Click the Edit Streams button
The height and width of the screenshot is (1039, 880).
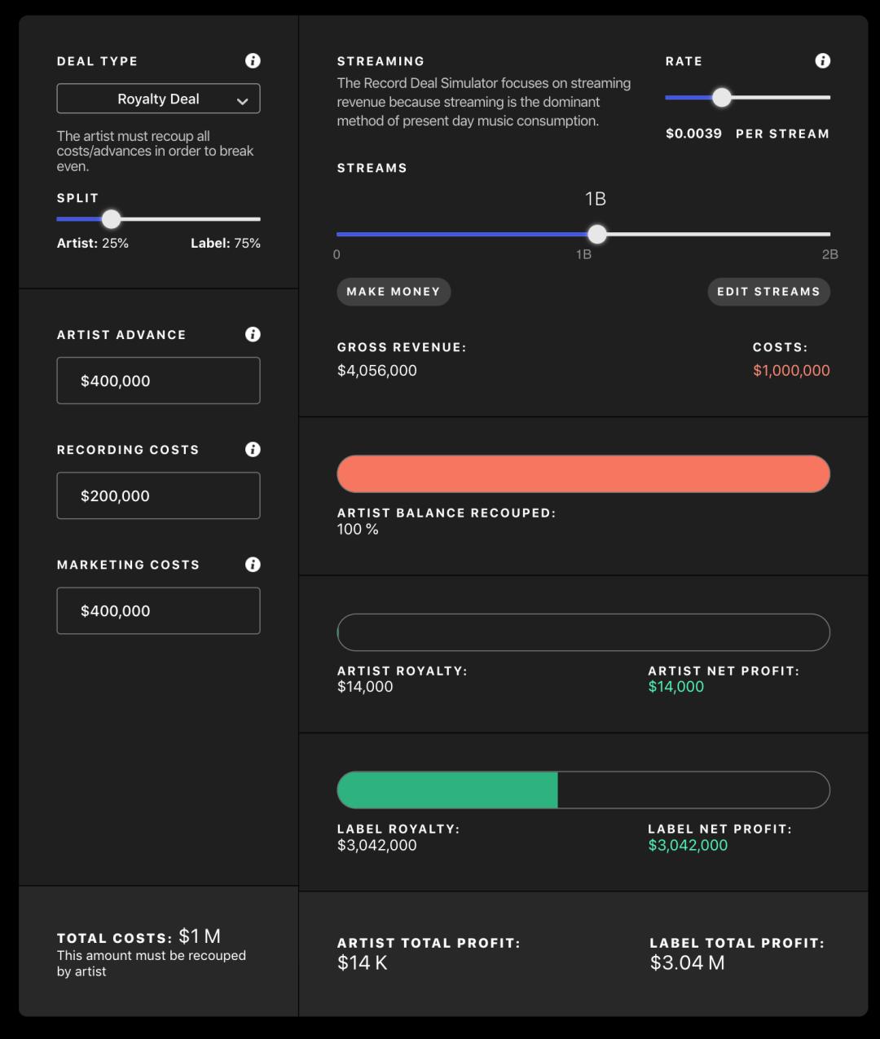click(x=768, y=292)
